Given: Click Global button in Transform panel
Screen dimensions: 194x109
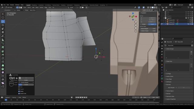Looking at the screenshot, I should tap(144, 24).
